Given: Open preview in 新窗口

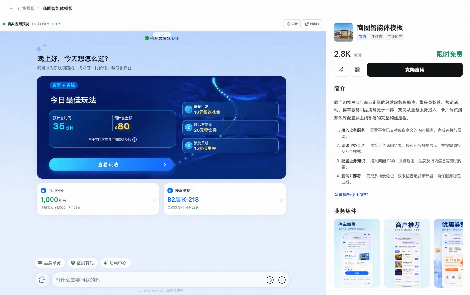Looking at the screenshot, I should pyautogui.click(x=312, y=24).
